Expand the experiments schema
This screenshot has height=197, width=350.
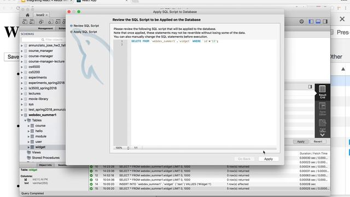click(x=22, y=78)
